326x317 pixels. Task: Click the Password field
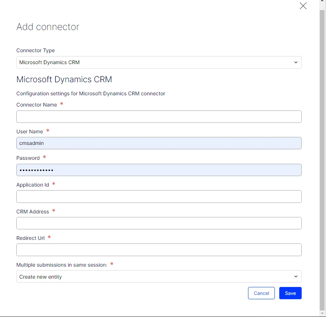pos(159,170)
